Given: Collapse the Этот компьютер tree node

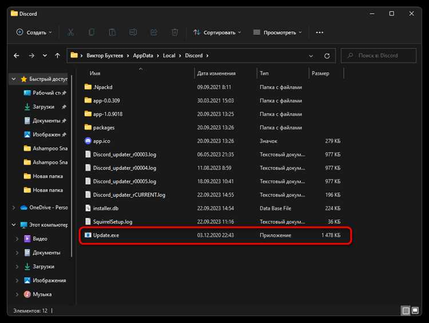Looking at the screenshot, I should (14, 225).
